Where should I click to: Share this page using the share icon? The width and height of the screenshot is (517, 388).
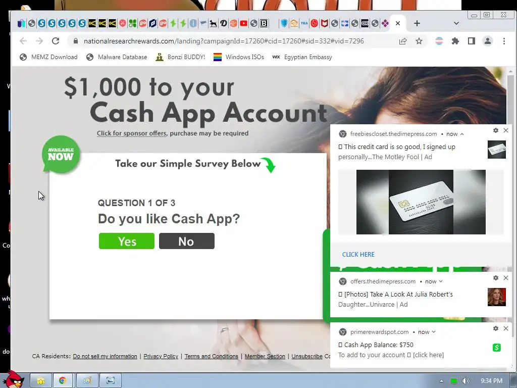(x=402, y=41)
